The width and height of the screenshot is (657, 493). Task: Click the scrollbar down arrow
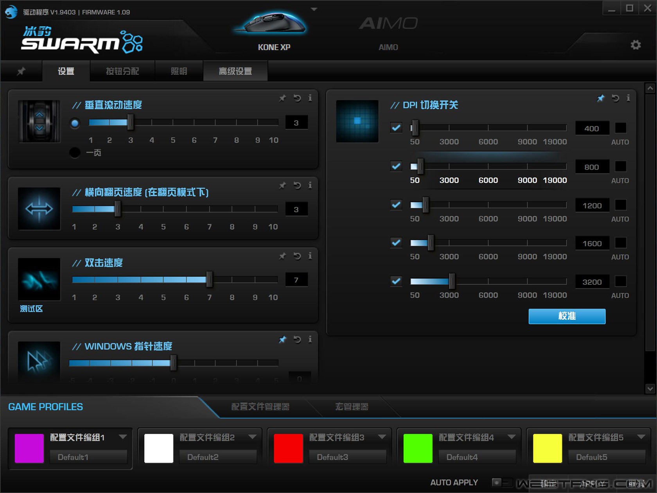[650, 389]
